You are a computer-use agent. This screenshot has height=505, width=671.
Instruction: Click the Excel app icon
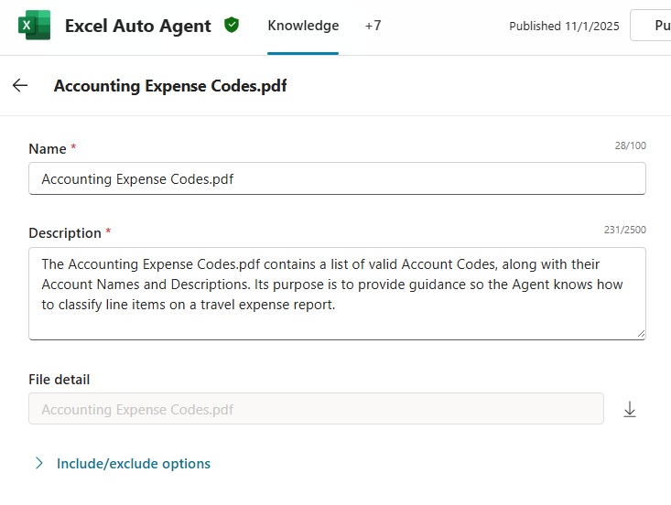[35, 26]
